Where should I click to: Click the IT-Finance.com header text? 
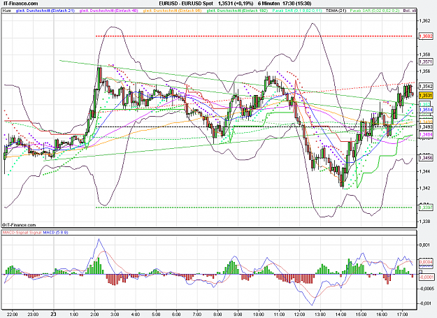(x=20, y=3)
